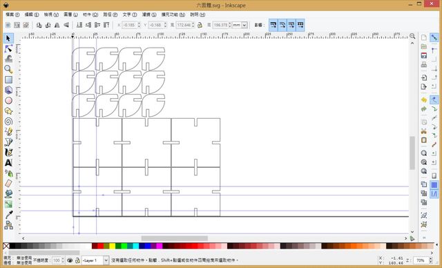
Task: Select the Gradient tool
Action: (8, 204)
